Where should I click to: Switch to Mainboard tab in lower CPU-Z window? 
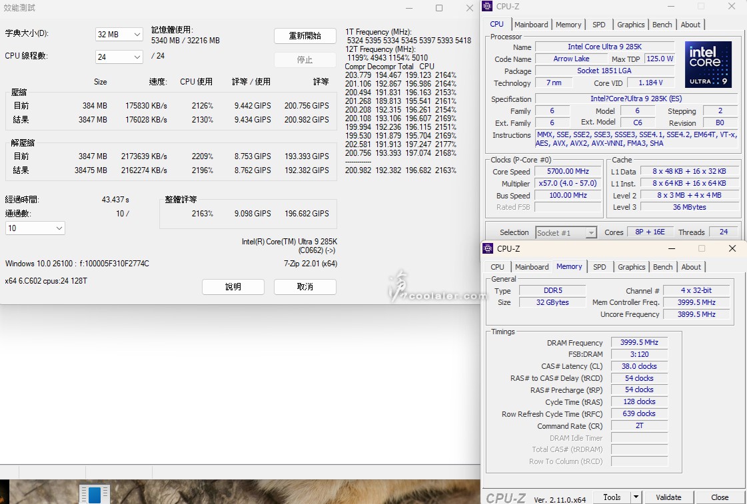pyautogui.click(x=532, y=267)
